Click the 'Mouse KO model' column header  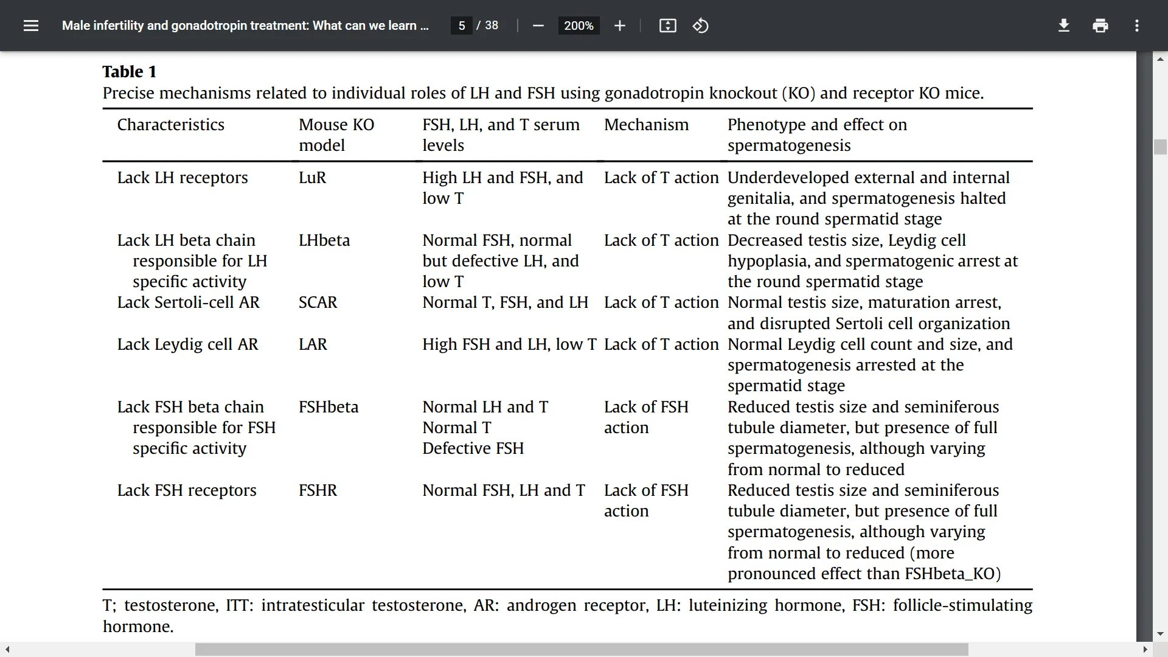pos(336,135)
